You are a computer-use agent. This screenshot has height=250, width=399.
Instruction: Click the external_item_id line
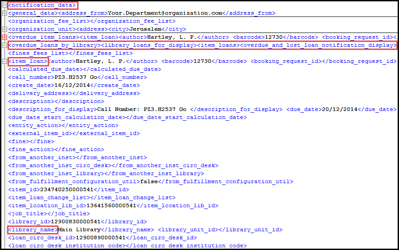[x=74, y=133]
